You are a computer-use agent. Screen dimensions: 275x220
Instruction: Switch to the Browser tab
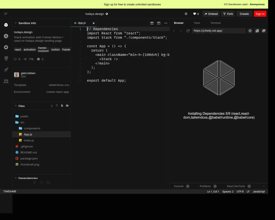coord(179,23)
